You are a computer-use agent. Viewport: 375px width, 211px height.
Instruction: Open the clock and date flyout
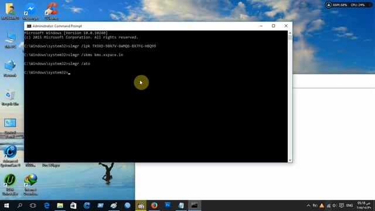(x=364, y=206)
